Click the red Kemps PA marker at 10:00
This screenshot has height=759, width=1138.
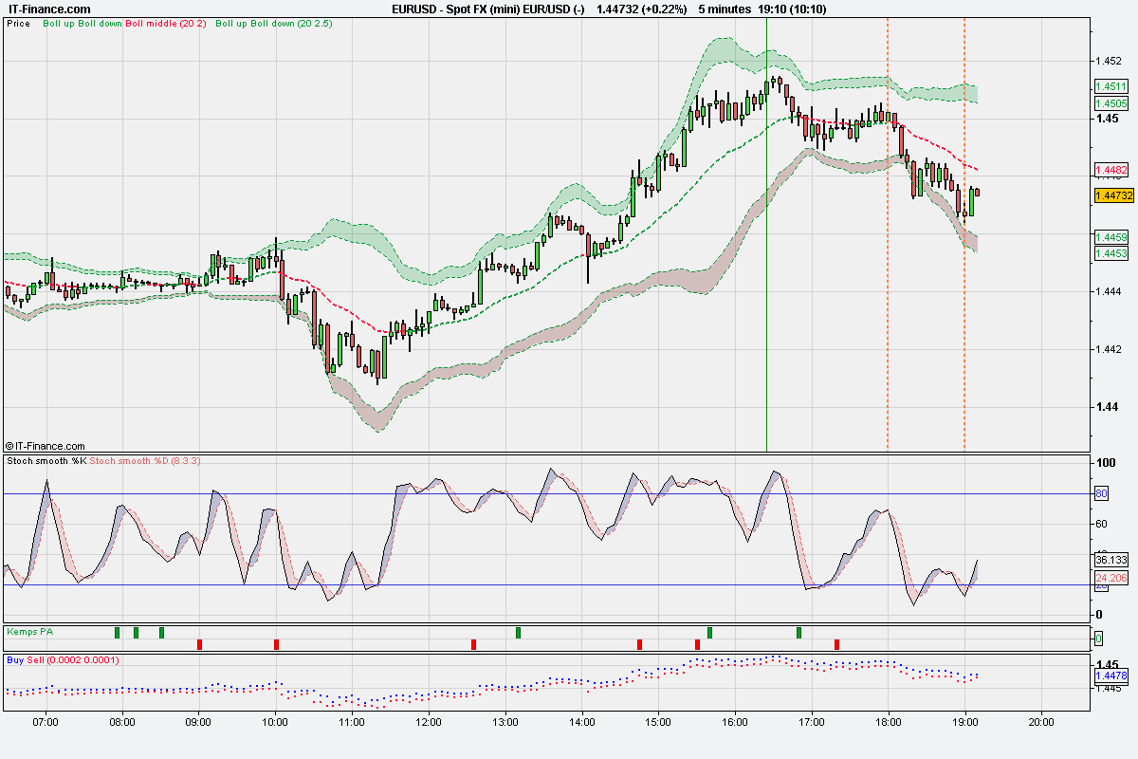click(x=276, y=644)
